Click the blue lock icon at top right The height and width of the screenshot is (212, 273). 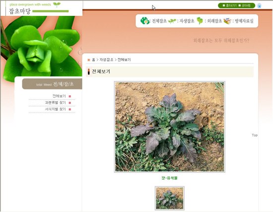click(259, 5)
